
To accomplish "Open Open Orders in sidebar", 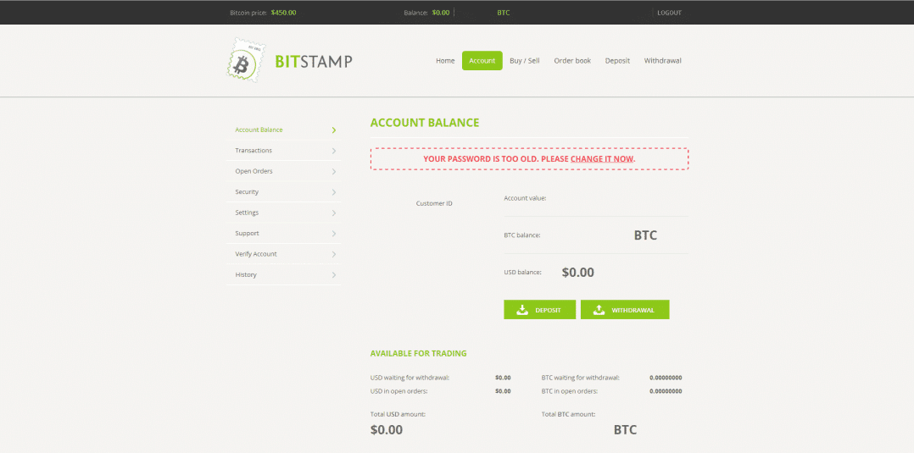I will click(282, 171).
